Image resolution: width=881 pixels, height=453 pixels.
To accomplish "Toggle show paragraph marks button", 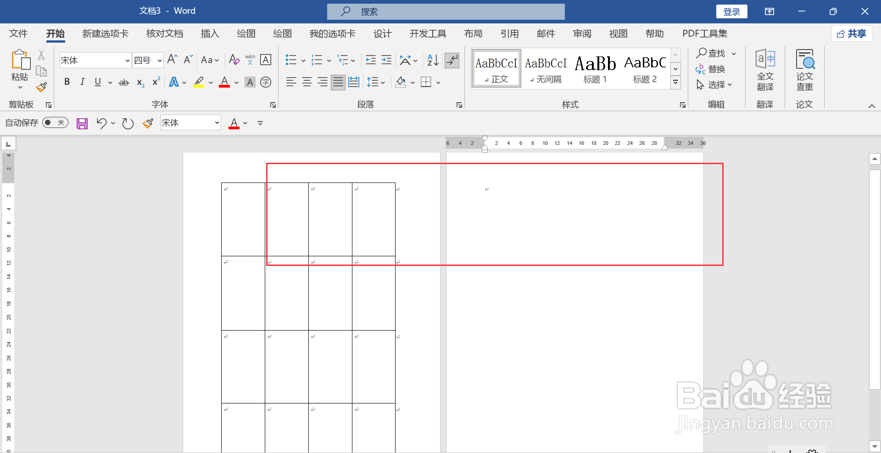I will [452, 60].
